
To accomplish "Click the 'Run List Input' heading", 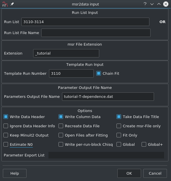I will pos(85,13).
